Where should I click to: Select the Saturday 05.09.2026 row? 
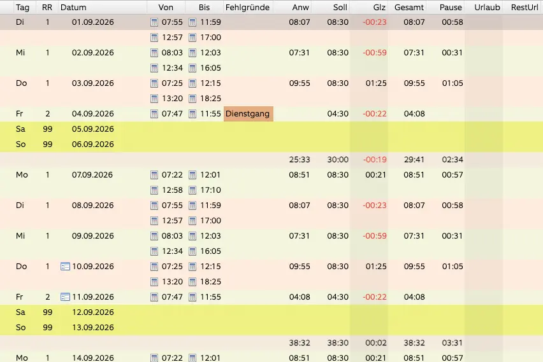271,129
